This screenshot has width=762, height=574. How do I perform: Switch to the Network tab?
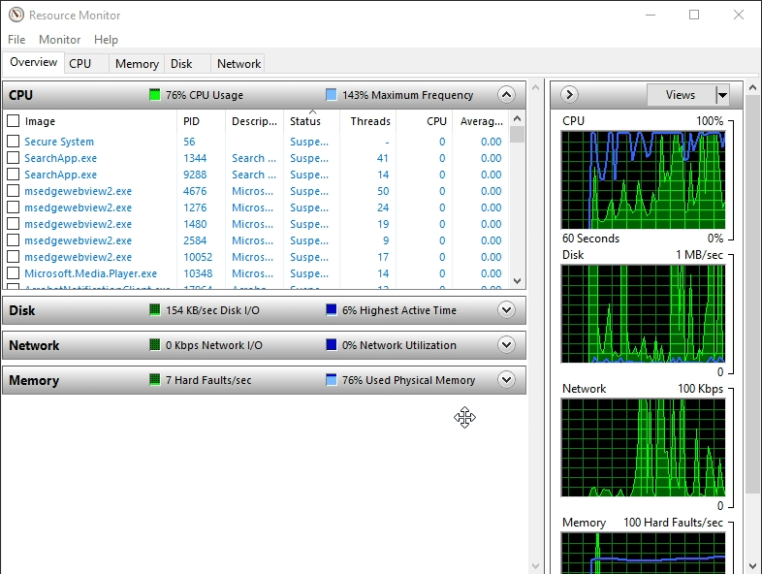238,64
